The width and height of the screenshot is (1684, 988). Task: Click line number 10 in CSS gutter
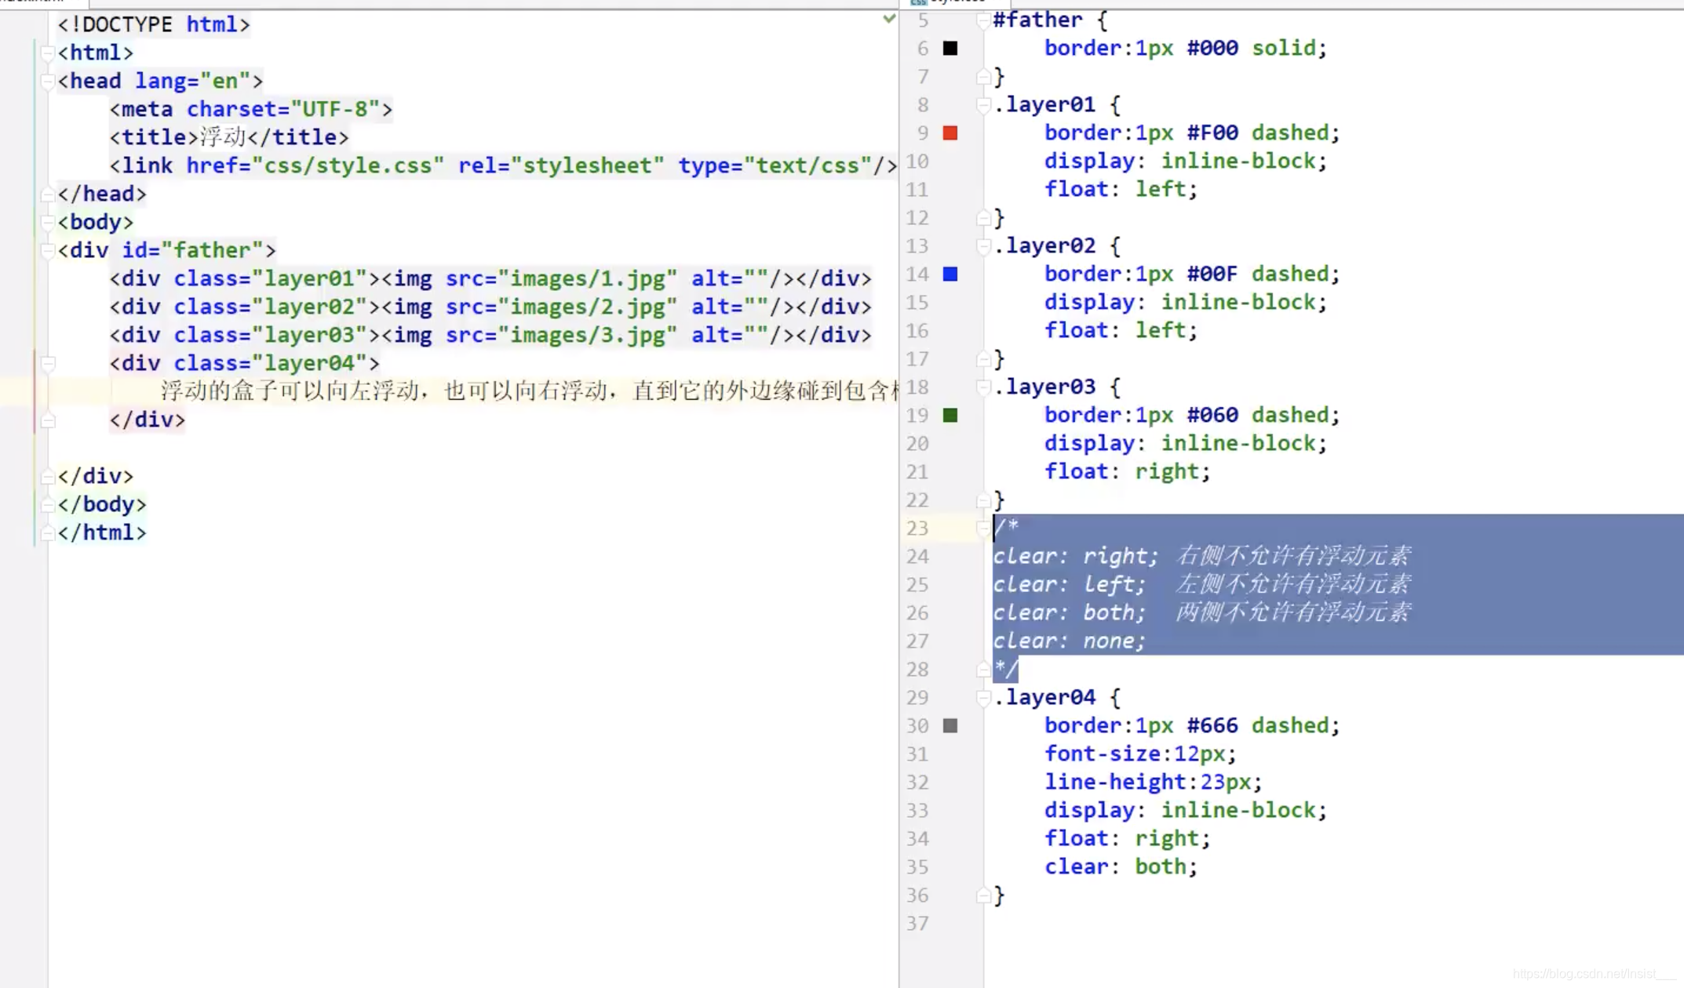coord(917,162)
